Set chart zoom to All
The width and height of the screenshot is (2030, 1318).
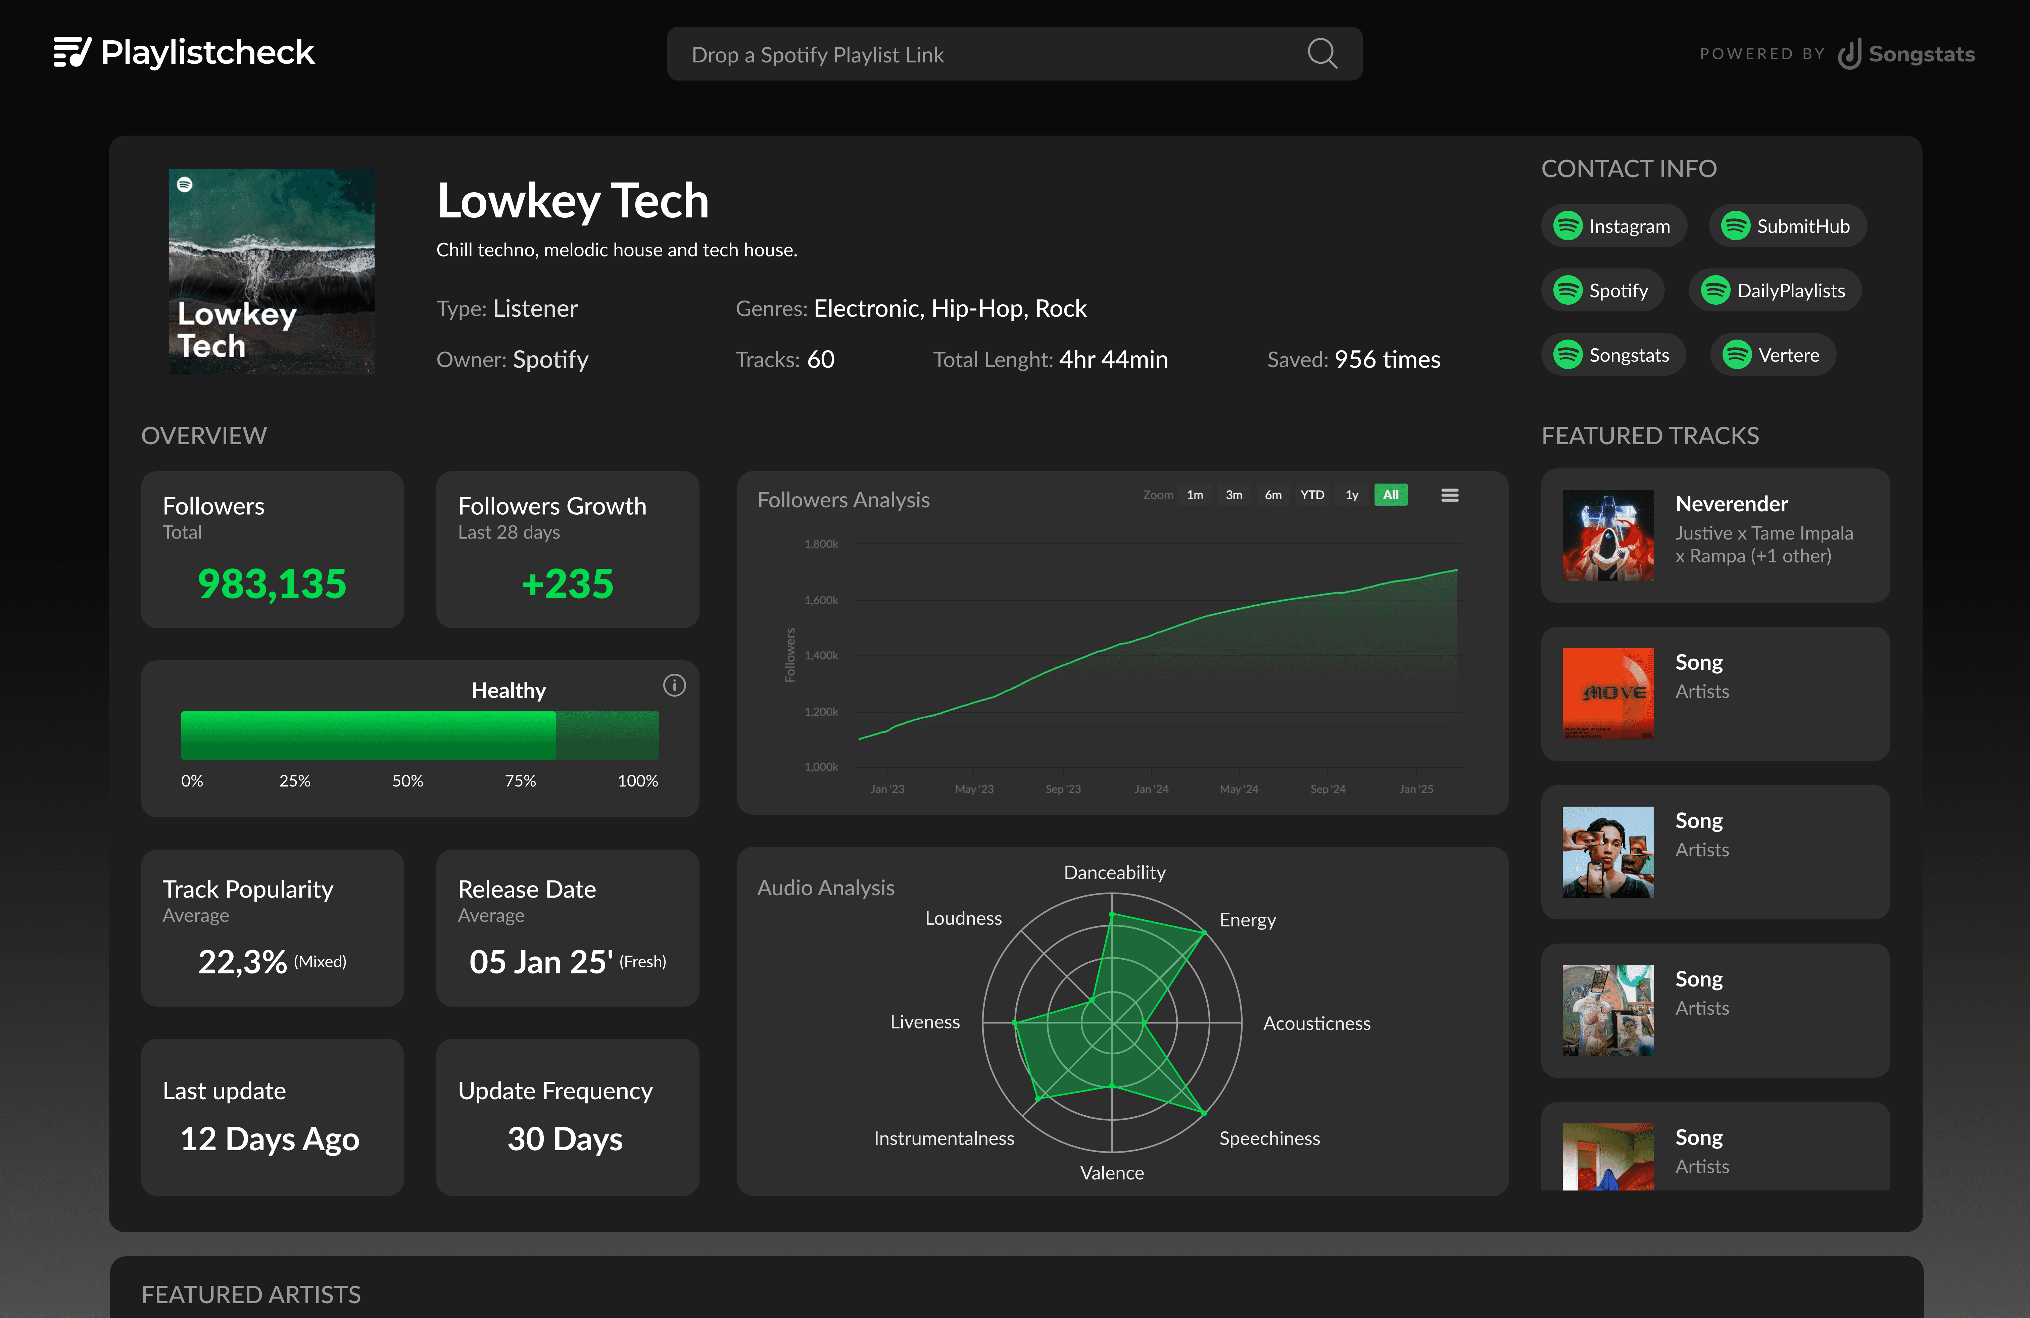(x=1391, y=495)
